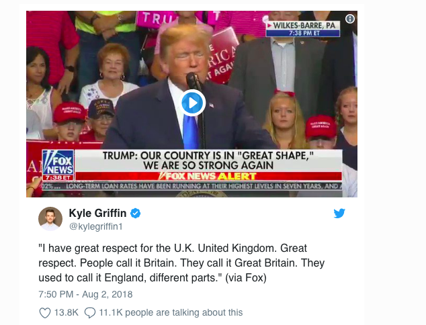Click the Fox News logo in the video
Image resolution: width=426 pixels, height=325 pixels.
(58, 162)
